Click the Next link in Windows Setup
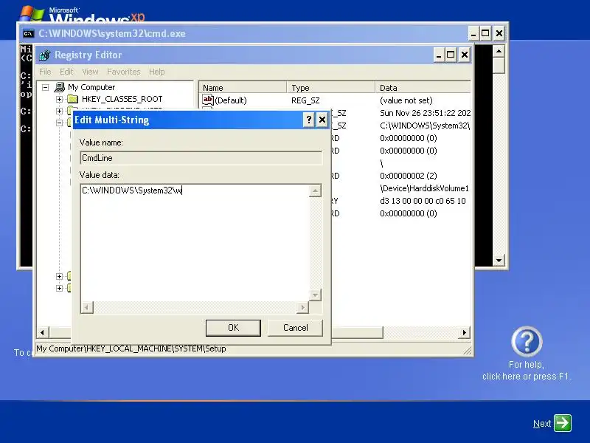 (x=542, y=424)
